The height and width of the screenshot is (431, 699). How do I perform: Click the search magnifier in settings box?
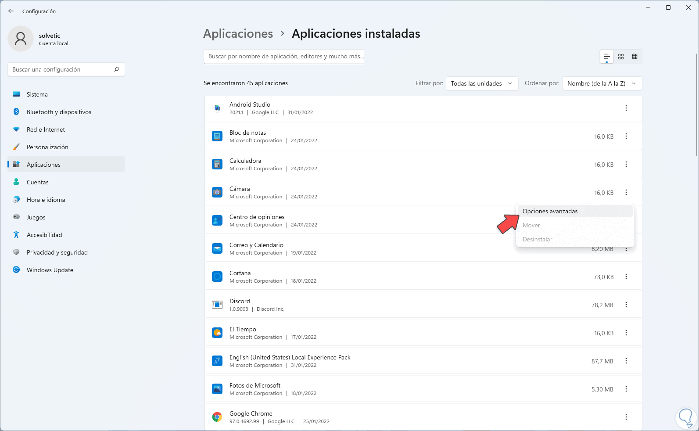click(117, 69)
